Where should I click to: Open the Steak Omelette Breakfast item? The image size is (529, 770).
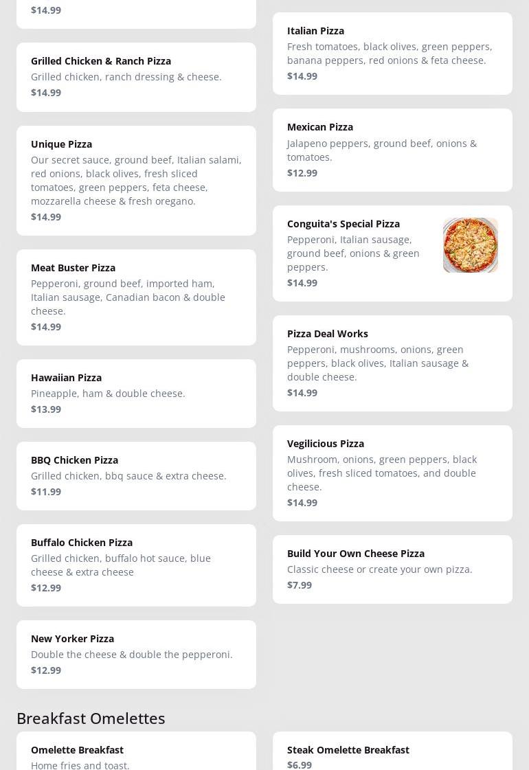click(392, 752)
